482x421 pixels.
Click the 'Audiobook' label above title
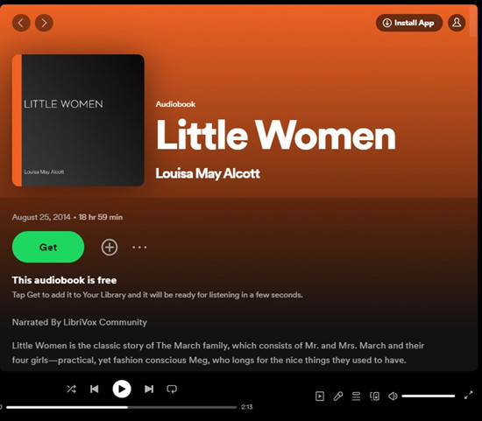point(175,104)
